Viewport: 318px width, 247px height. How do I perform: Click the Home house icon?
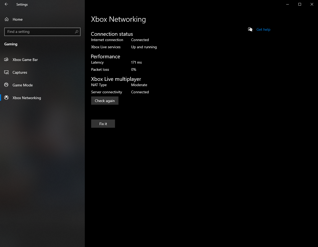pyautogui.click(x=7, y=19)
